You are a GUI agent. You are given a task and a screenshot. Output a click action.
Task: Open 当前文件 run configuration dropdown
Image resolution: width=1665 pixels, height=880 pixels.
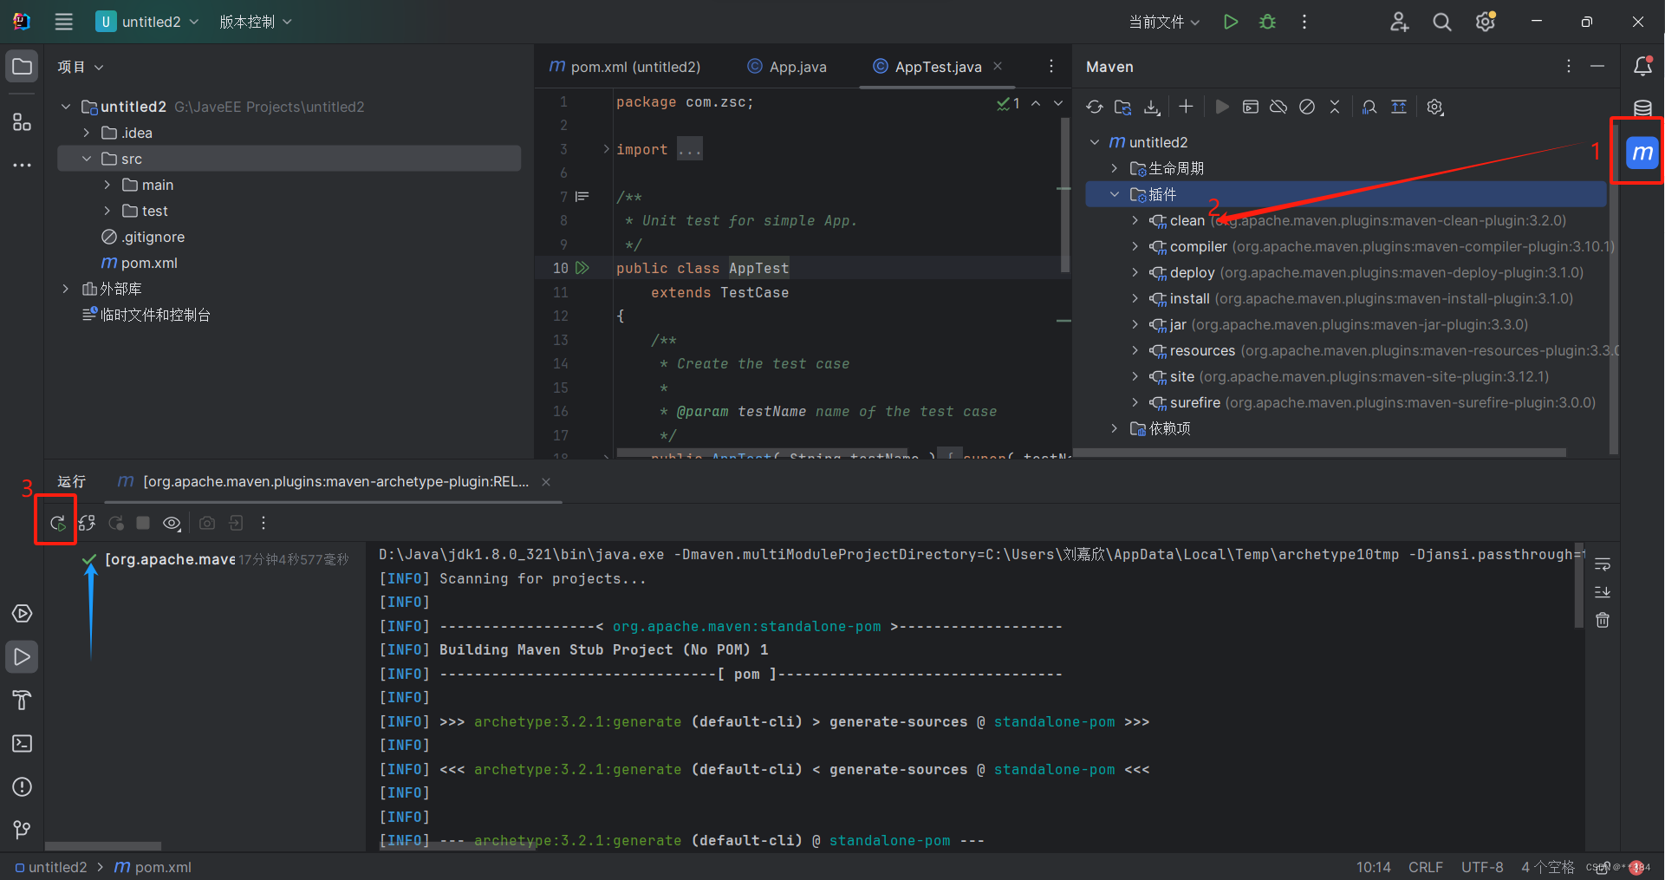(1164, 22)
